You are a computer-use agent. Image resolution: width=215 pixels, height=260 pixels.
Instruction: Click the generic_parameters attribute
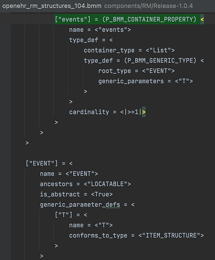click(131, 81)
